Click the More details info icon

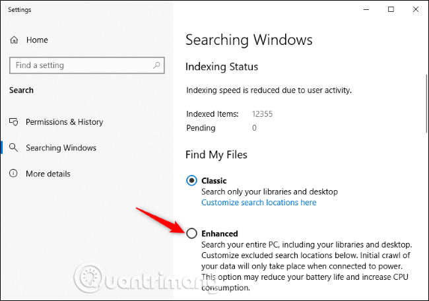(14, 174)
